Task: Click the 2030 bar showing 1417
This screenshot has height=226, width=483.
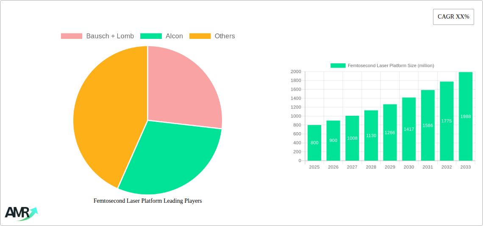Action: [409, 129]
